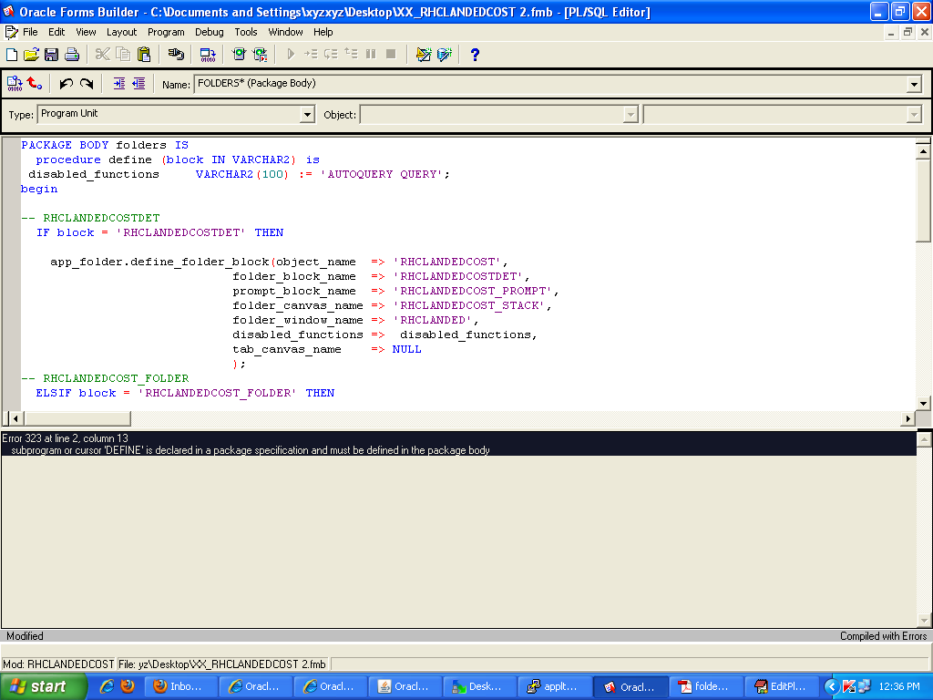The width and height of the screenshot is (933, 700).
Task: Click the horizontal scroll left arrow
Action: point(16,418)
